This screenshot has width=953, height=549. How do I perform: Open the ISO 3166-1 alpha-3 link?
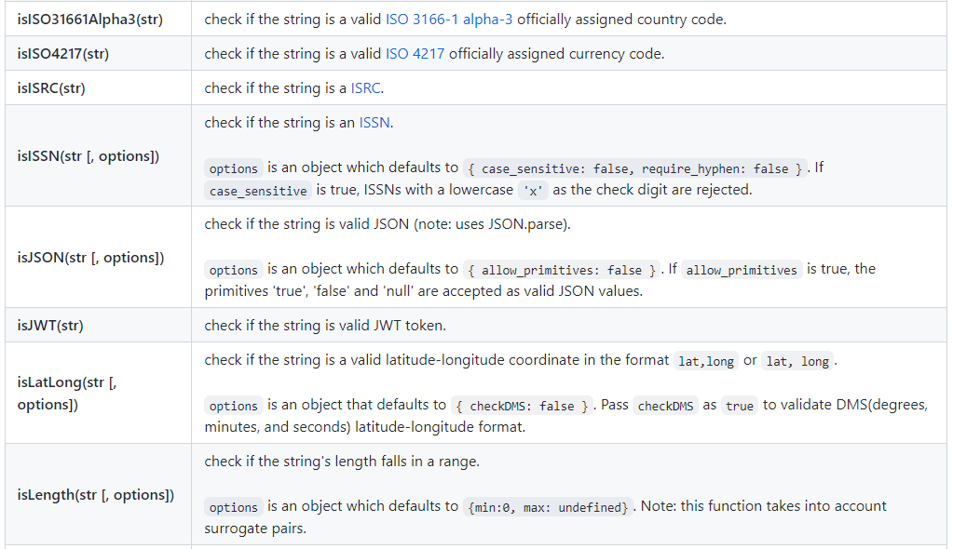coord(451,19)
